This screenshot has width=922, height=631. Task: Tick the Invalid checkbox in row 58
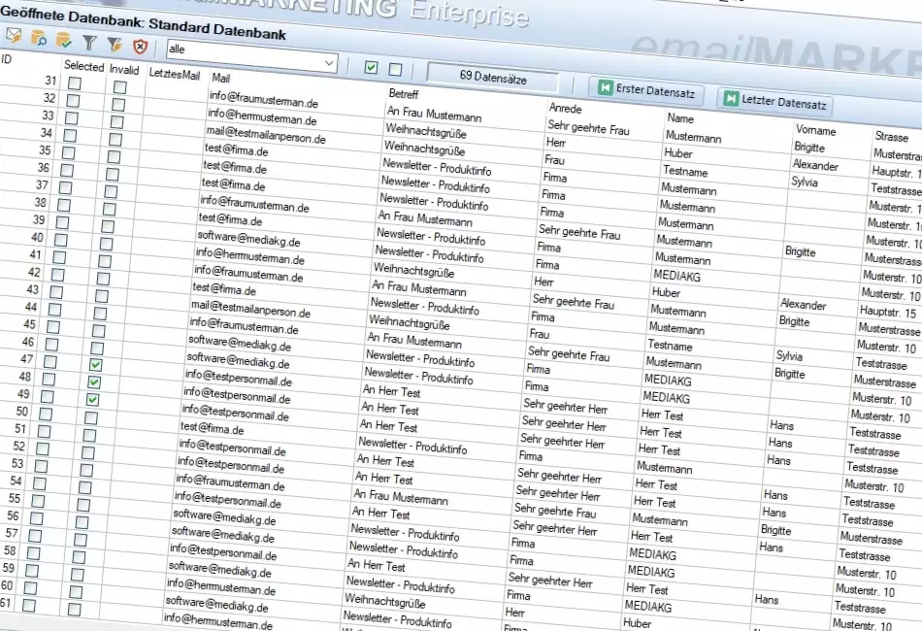(79, 556)
